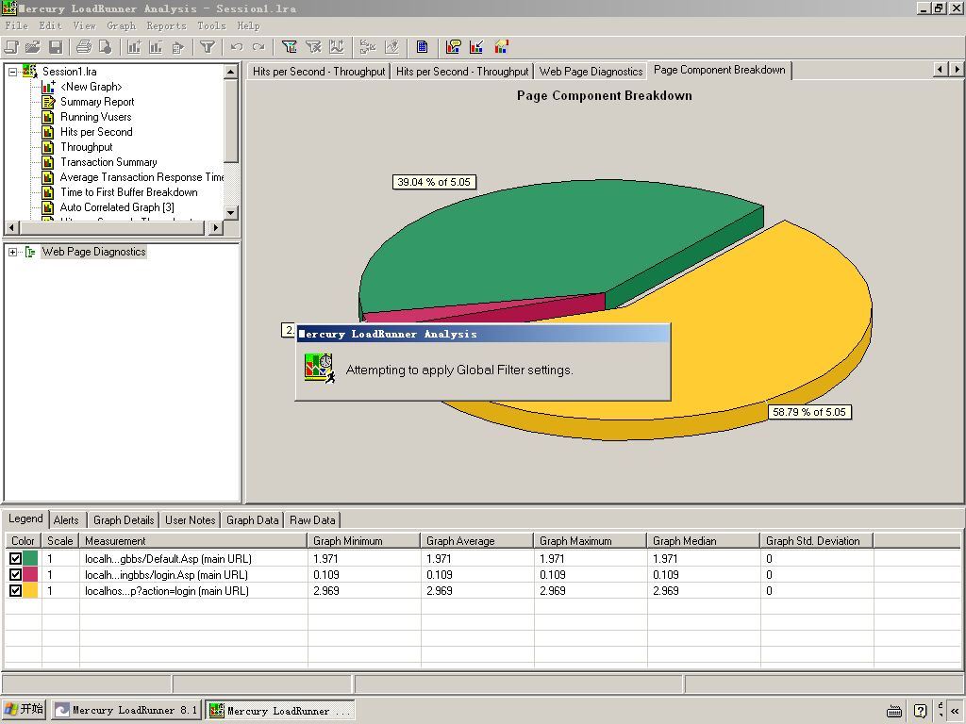Click the Undo arrow icon

(237, 47)
